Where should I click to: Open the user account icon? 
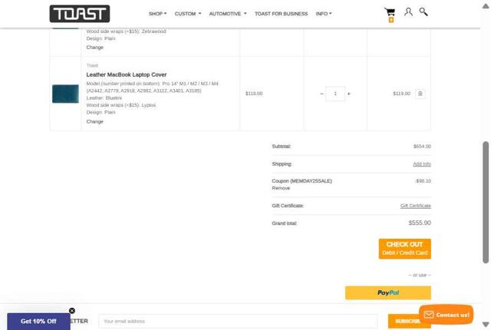(408, 12)
